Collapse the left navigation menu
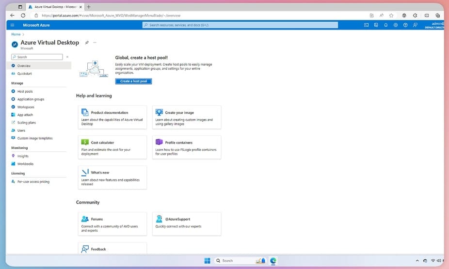The width and height of the screenshot is (449, 269). pos(67,57)
